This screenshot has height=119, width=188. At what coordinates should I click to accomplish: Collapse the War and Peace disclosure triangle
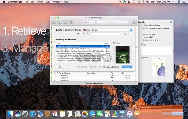[57, 73]
